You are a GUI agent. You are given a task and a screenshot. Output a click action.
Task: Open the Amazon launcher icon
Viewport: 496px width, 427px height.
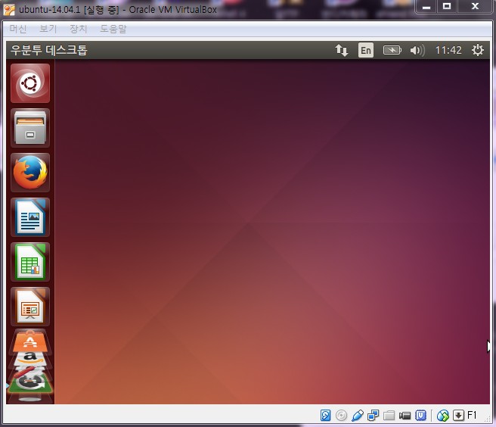30,357
